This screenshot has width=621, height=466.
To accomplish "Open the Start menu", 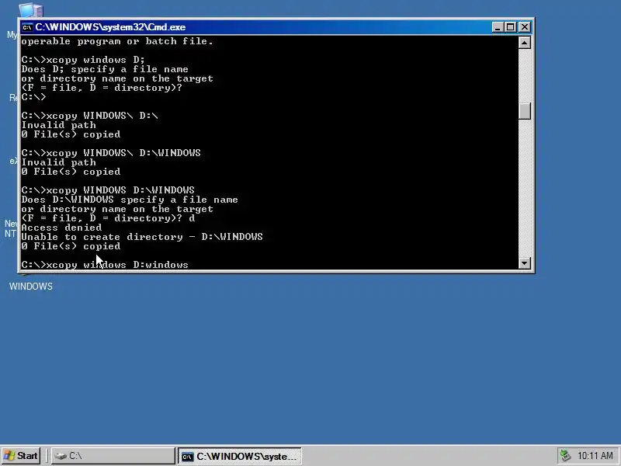I will point(21,456).
